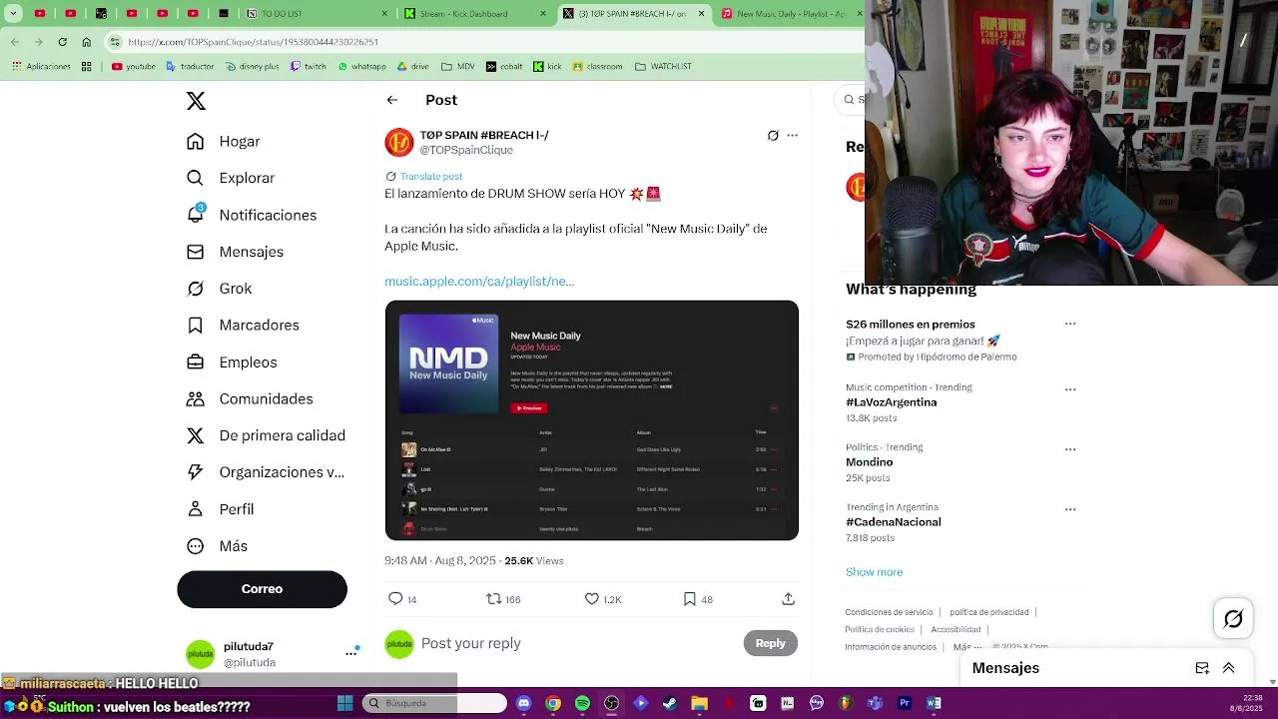1278x719 pixels.
Task: Click the browser home button
Action: click(86, 42)
